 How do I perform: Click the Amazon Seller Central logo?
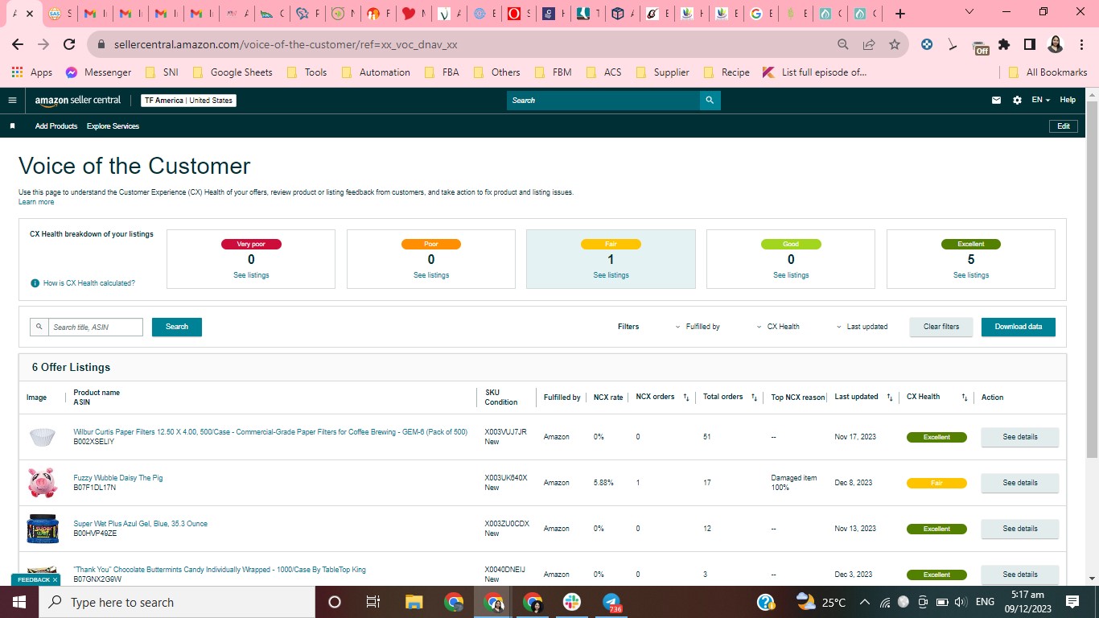78,101
